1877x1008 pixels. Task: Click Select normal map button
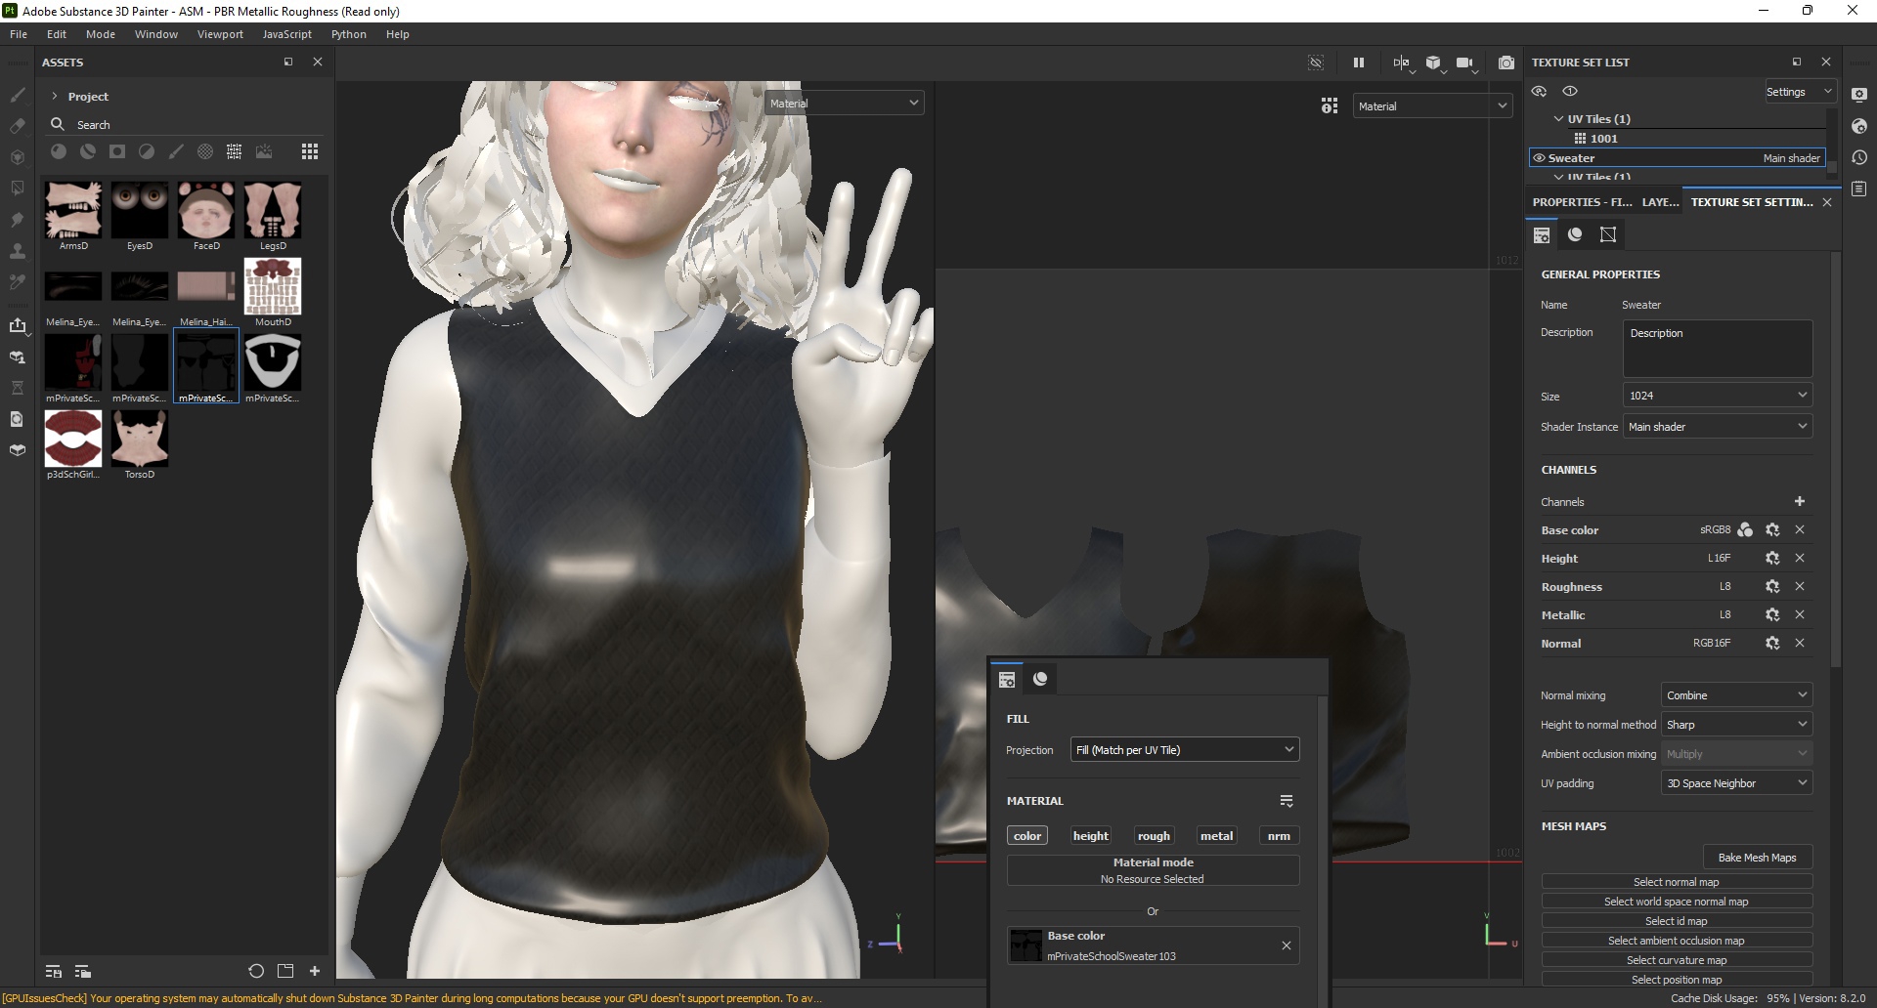(1677, 882)
